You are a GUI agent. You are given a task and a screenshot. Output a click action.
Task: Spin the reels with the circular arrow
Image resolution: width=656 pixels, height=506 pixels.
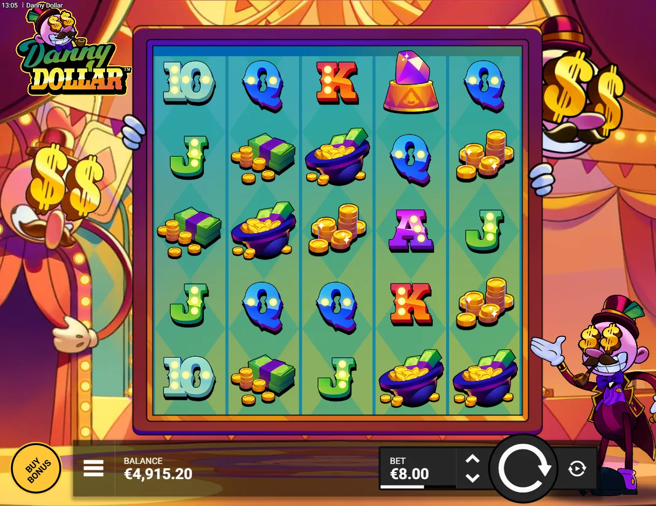coord(524,468)
